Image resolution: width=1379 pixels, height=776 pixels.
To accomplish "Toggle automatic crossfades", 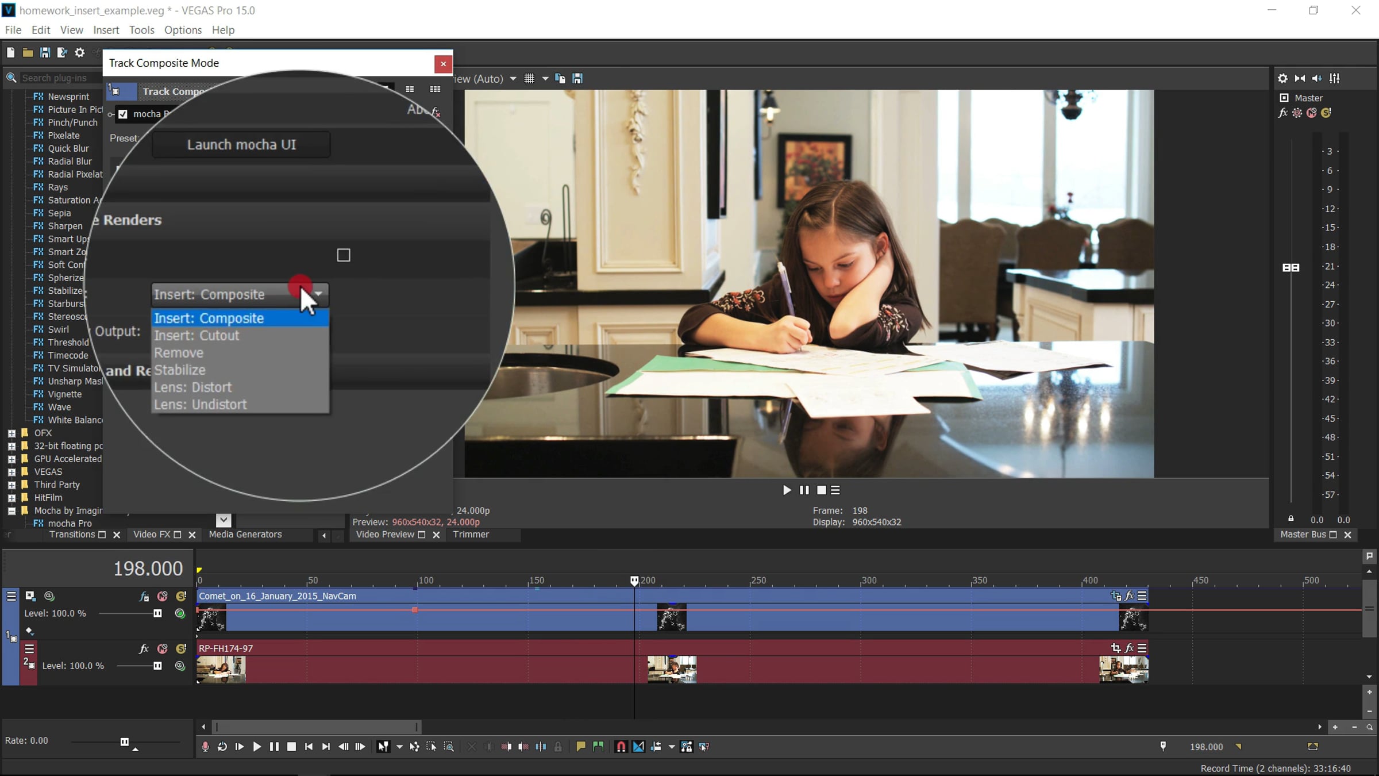I will tap(638, 747).
